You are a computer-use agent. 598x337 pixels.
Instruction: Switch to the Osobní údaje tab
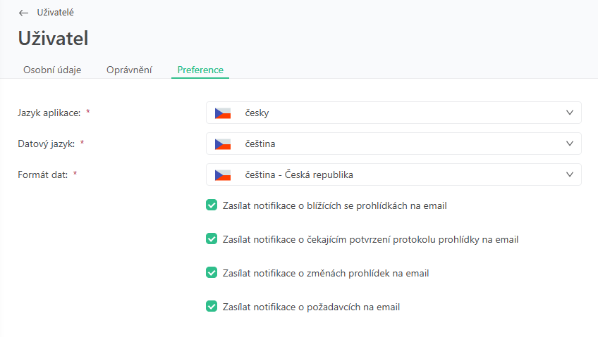[52, 70]
